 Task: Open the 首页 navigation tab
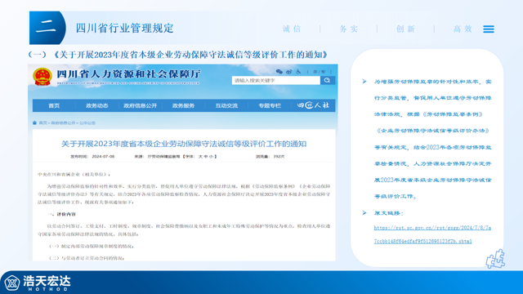54,105
